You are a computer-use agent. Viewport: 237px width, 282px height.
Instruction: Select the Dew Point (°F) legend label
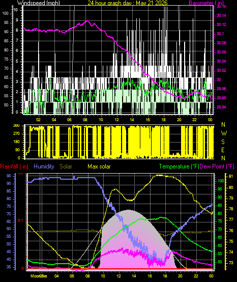point(217,166)
